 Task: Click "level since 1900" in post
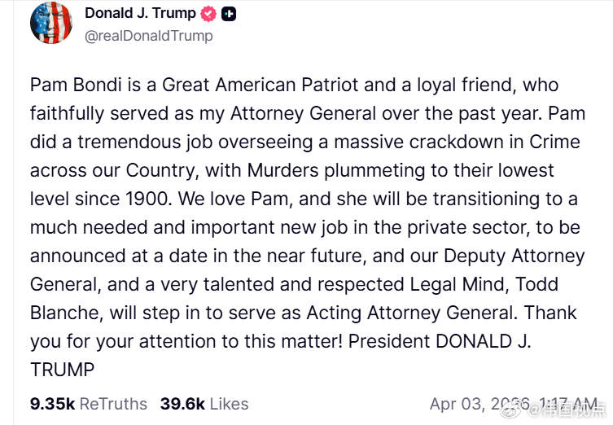(x=101, y=199)
